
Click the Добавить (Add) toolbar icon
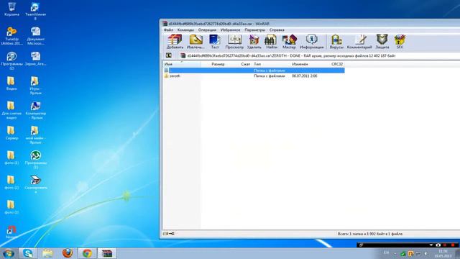pos(175,42)
